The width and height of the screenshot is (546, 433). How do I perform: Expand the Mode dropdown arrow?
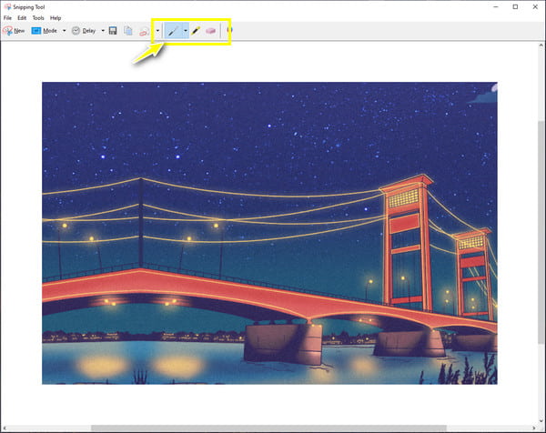pyautogui.click(x=64, y=31)
